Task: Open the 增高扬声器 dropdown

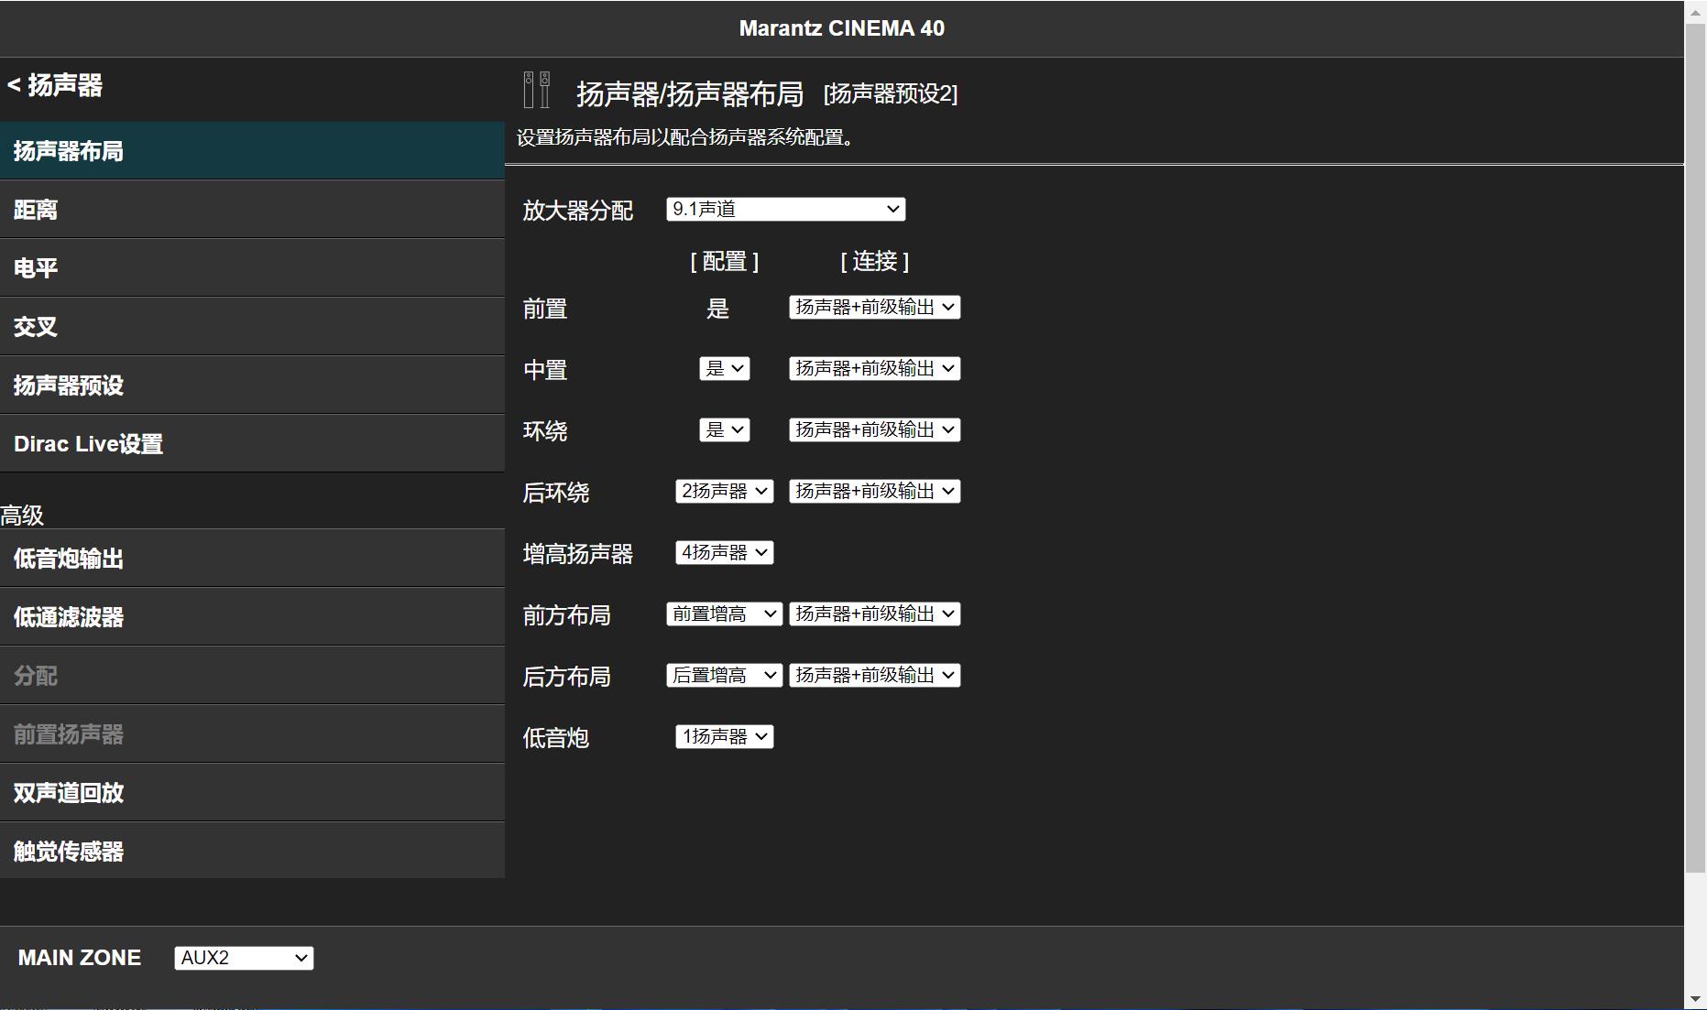Action: pos(723,552)
